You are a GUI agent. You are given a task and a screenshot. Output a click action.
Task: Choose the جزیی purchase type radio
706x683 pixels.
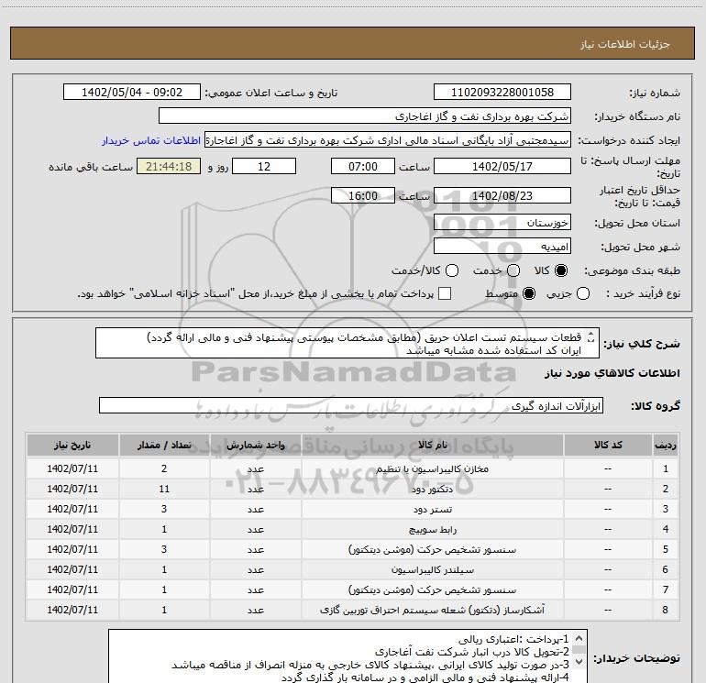pos(582,293)
